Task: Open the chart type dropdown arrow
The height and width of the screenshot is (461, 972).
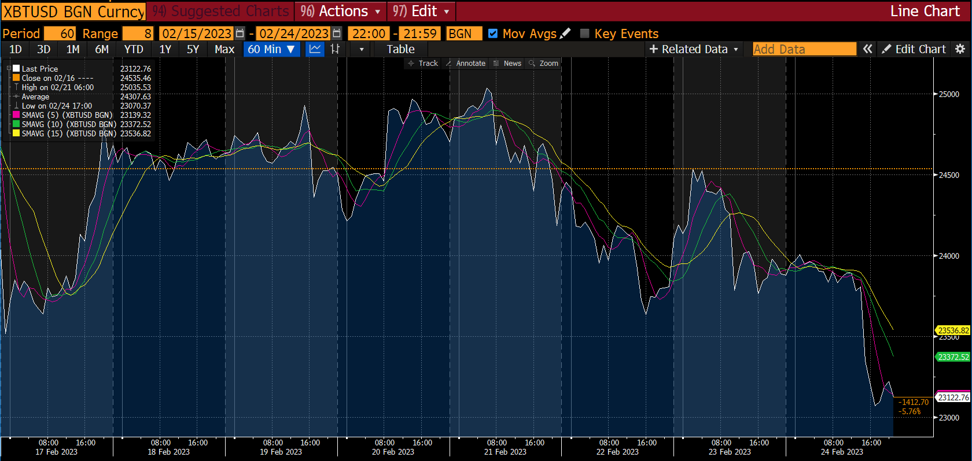Action: pyautogui.click(x=362, y=49)
